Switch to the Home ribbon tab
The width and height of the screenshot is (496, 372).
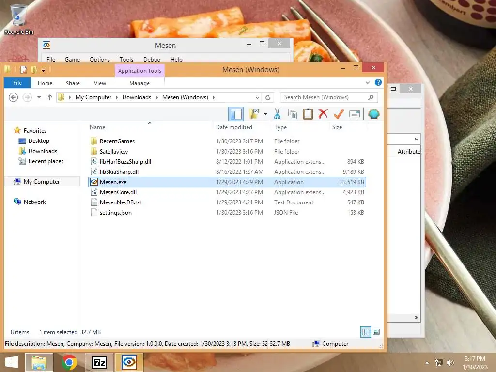(45, 83)
